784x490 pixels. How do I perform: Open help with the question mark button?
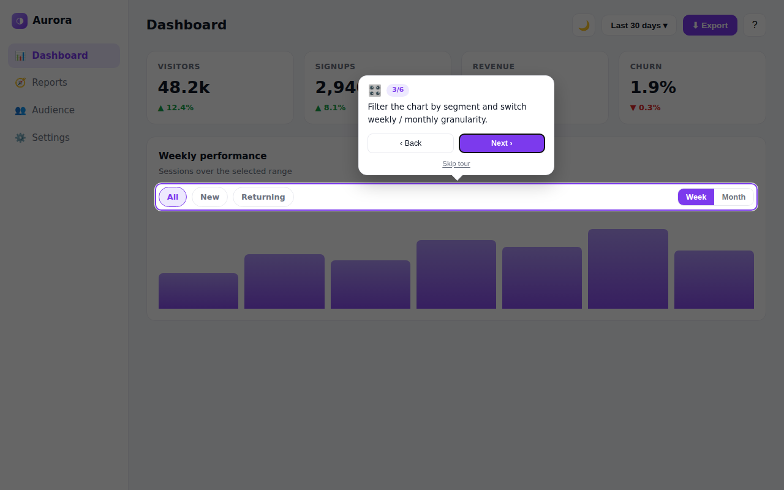coord(755,25)
